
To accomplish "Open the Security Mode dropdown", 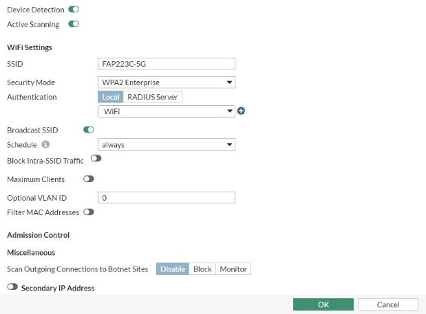I will tap(167, 82).
